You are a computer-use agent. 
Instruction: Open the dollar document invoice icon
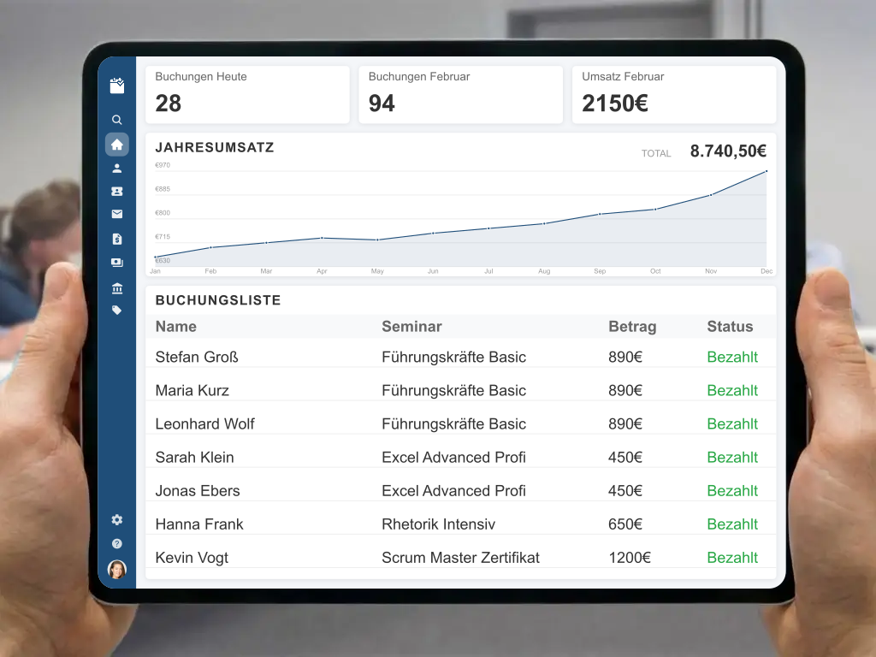coord(117,239)
